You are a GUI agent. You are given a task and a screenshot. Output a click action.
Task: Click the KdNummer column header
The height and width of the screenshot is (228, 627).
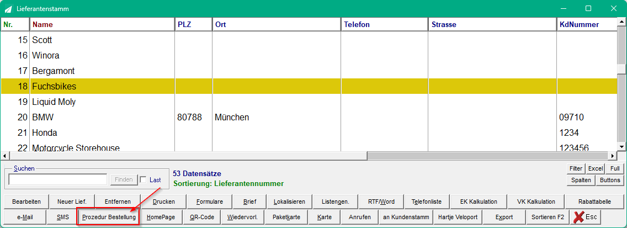tap(587, 24)
